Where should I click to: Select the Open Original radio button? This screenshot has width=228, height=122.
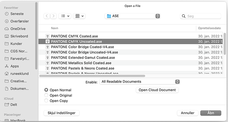coord(46,95)
